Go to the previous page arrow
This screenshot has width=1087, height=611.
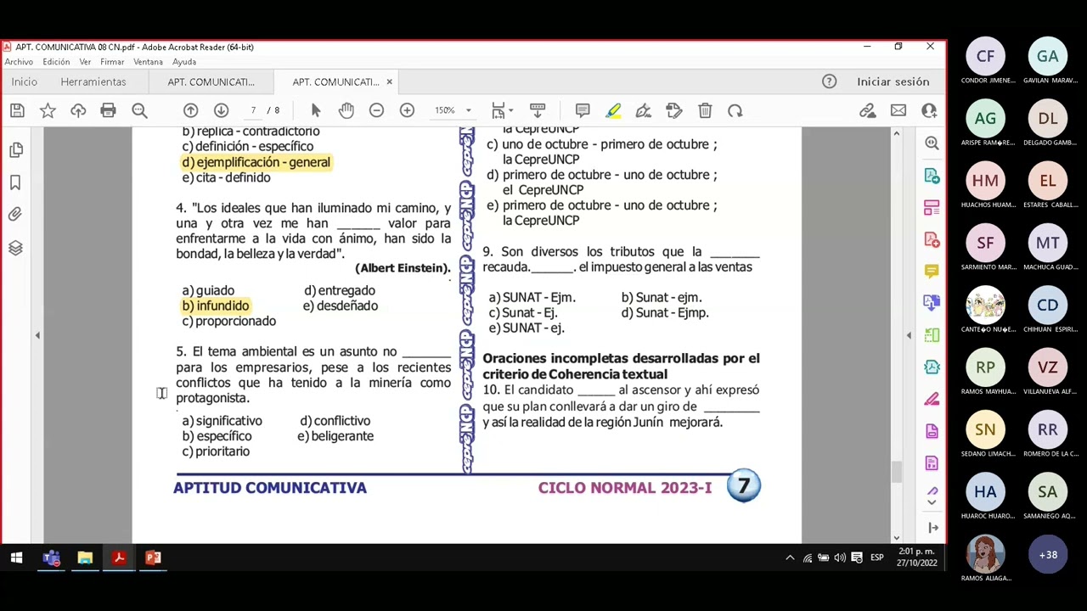190,111
